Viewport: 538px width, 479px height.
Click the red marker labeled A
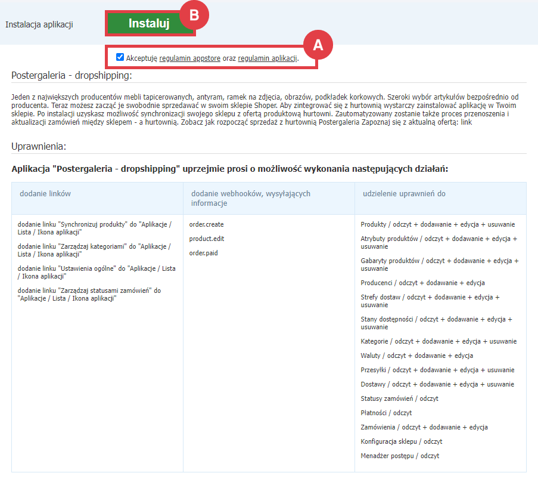click(x=319, y=45)
